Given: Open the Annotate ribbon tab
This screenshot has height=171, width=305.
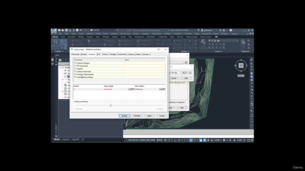Looking at the screenshot, I should tap(71, 37).
